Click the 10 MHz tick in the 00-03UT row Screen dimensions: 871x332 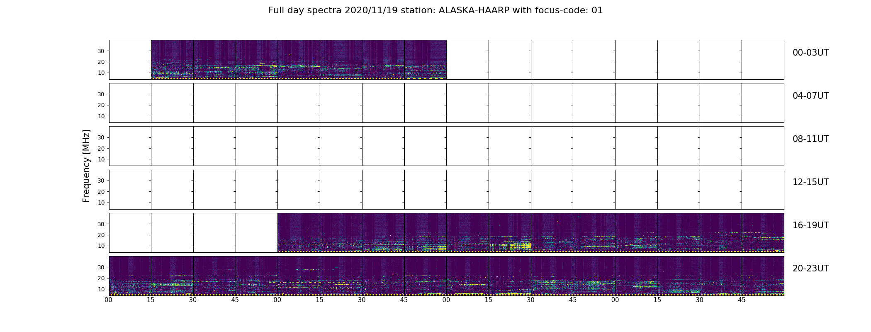pos(101,73)
